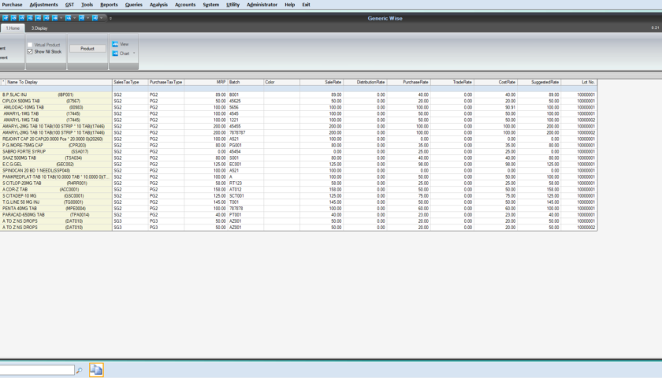Image resolution: width=662 pixels, height=378 pixels.
Task: Click the quick-access icon labeled A
Action: (x=68, y=18)
